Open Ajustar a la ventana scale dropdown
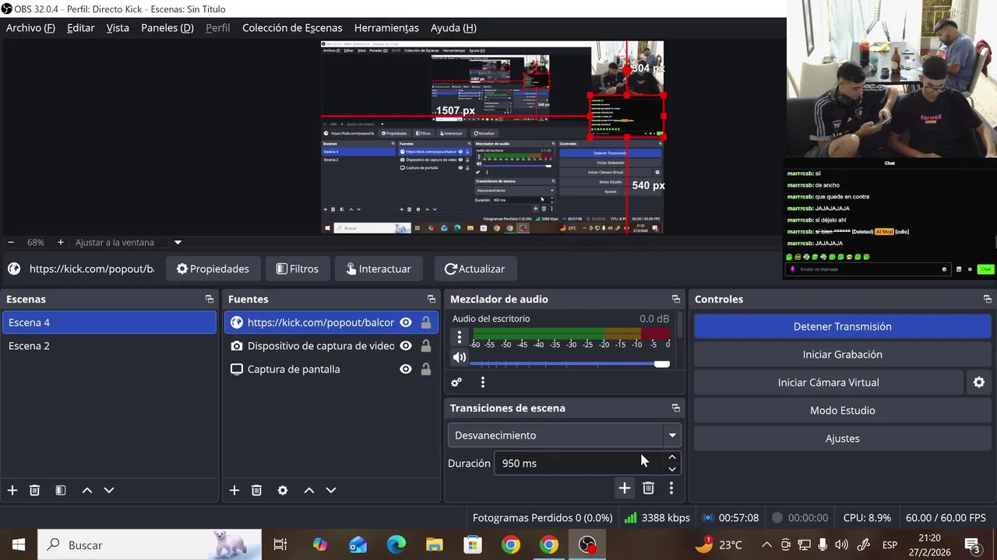This screenshot has width=997, height=560. [178, 242]
